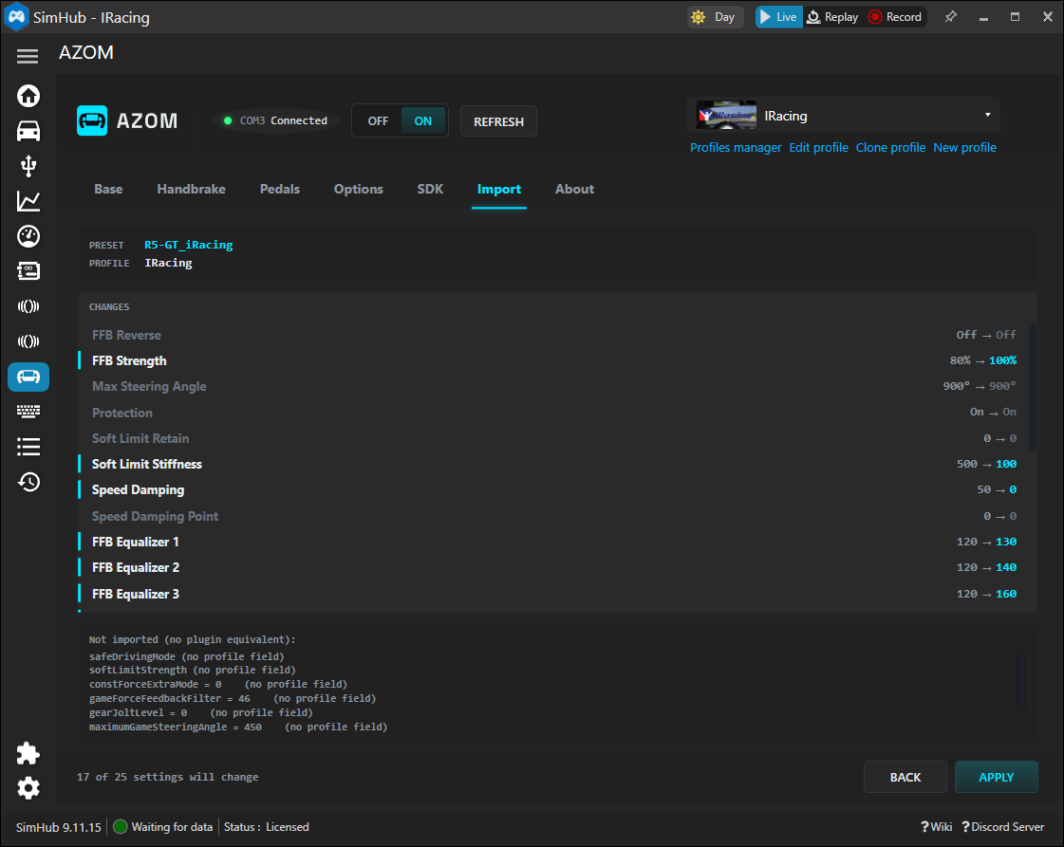The height and width of the screenshot is (847, 1064).
Task: Switch to Live mode
Action: coord(779,17)
